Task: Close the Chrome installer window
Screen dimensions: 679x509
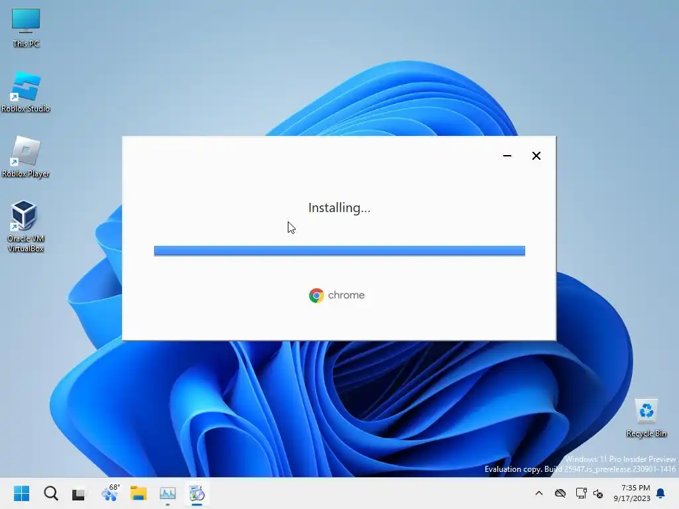Action: pyautogui.click(x=536, y=156)
